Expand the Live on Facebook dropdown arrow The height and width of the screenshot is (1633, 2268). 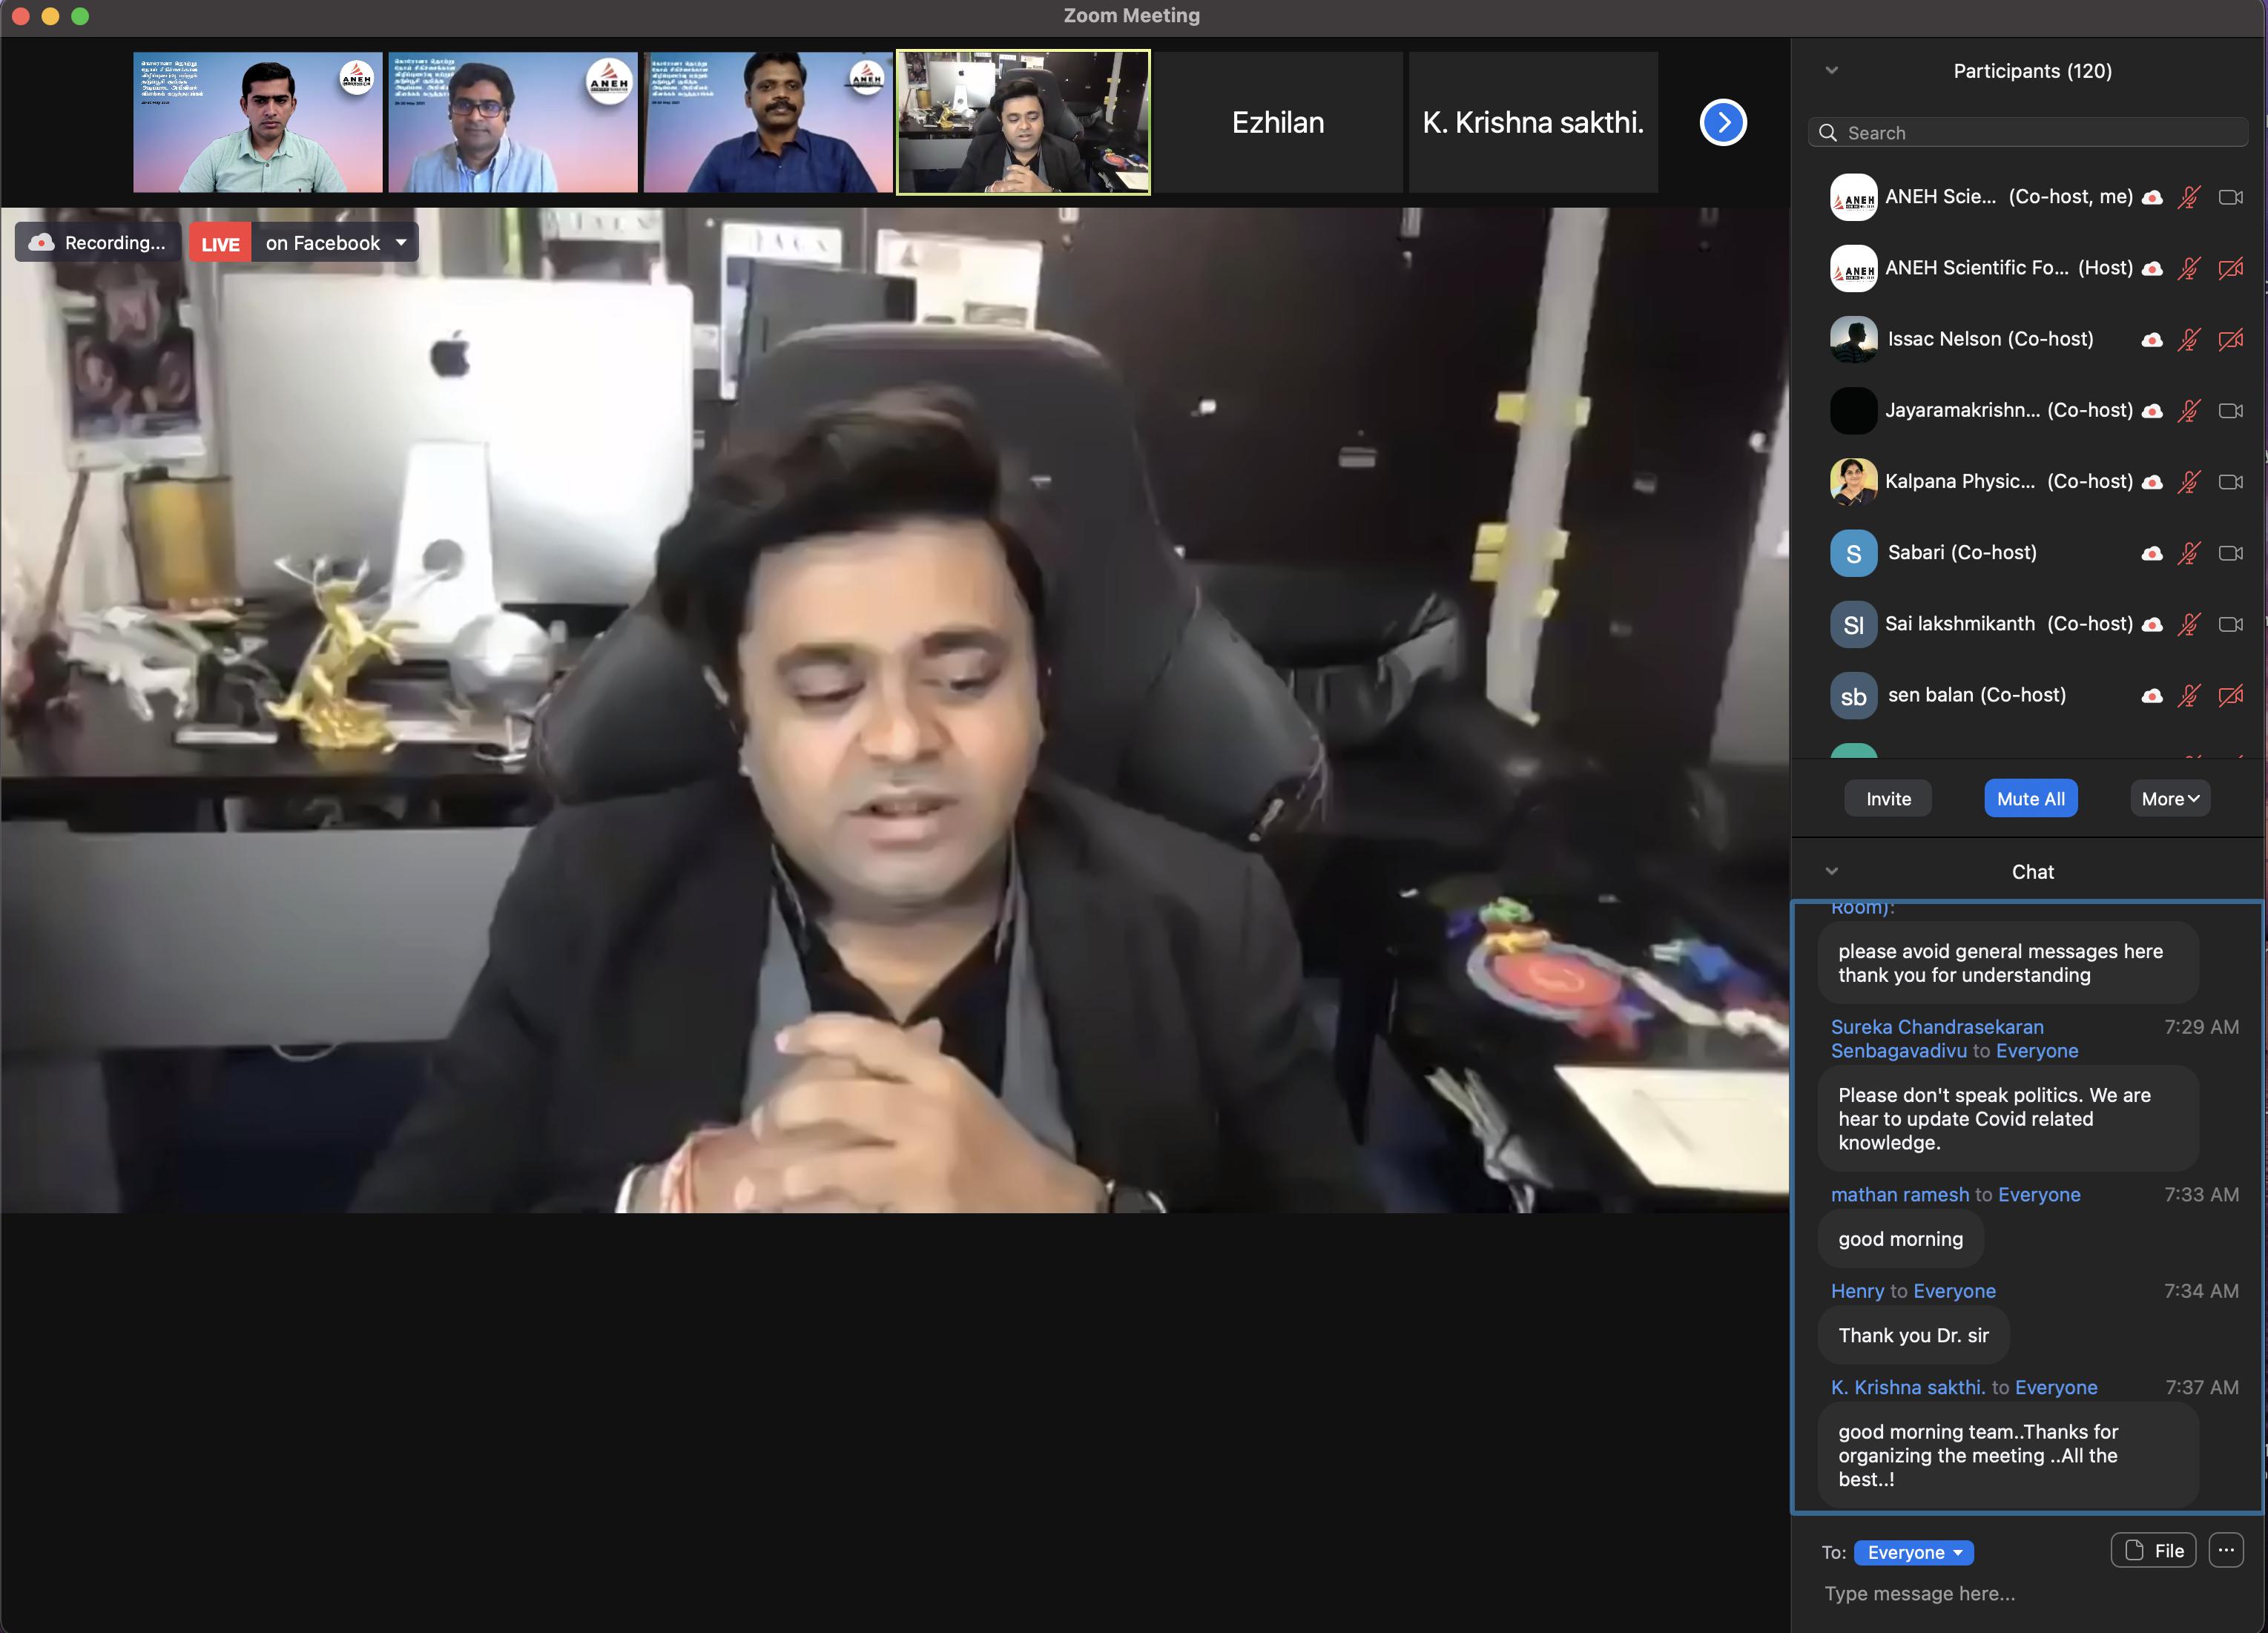click(x=401, y=243)
